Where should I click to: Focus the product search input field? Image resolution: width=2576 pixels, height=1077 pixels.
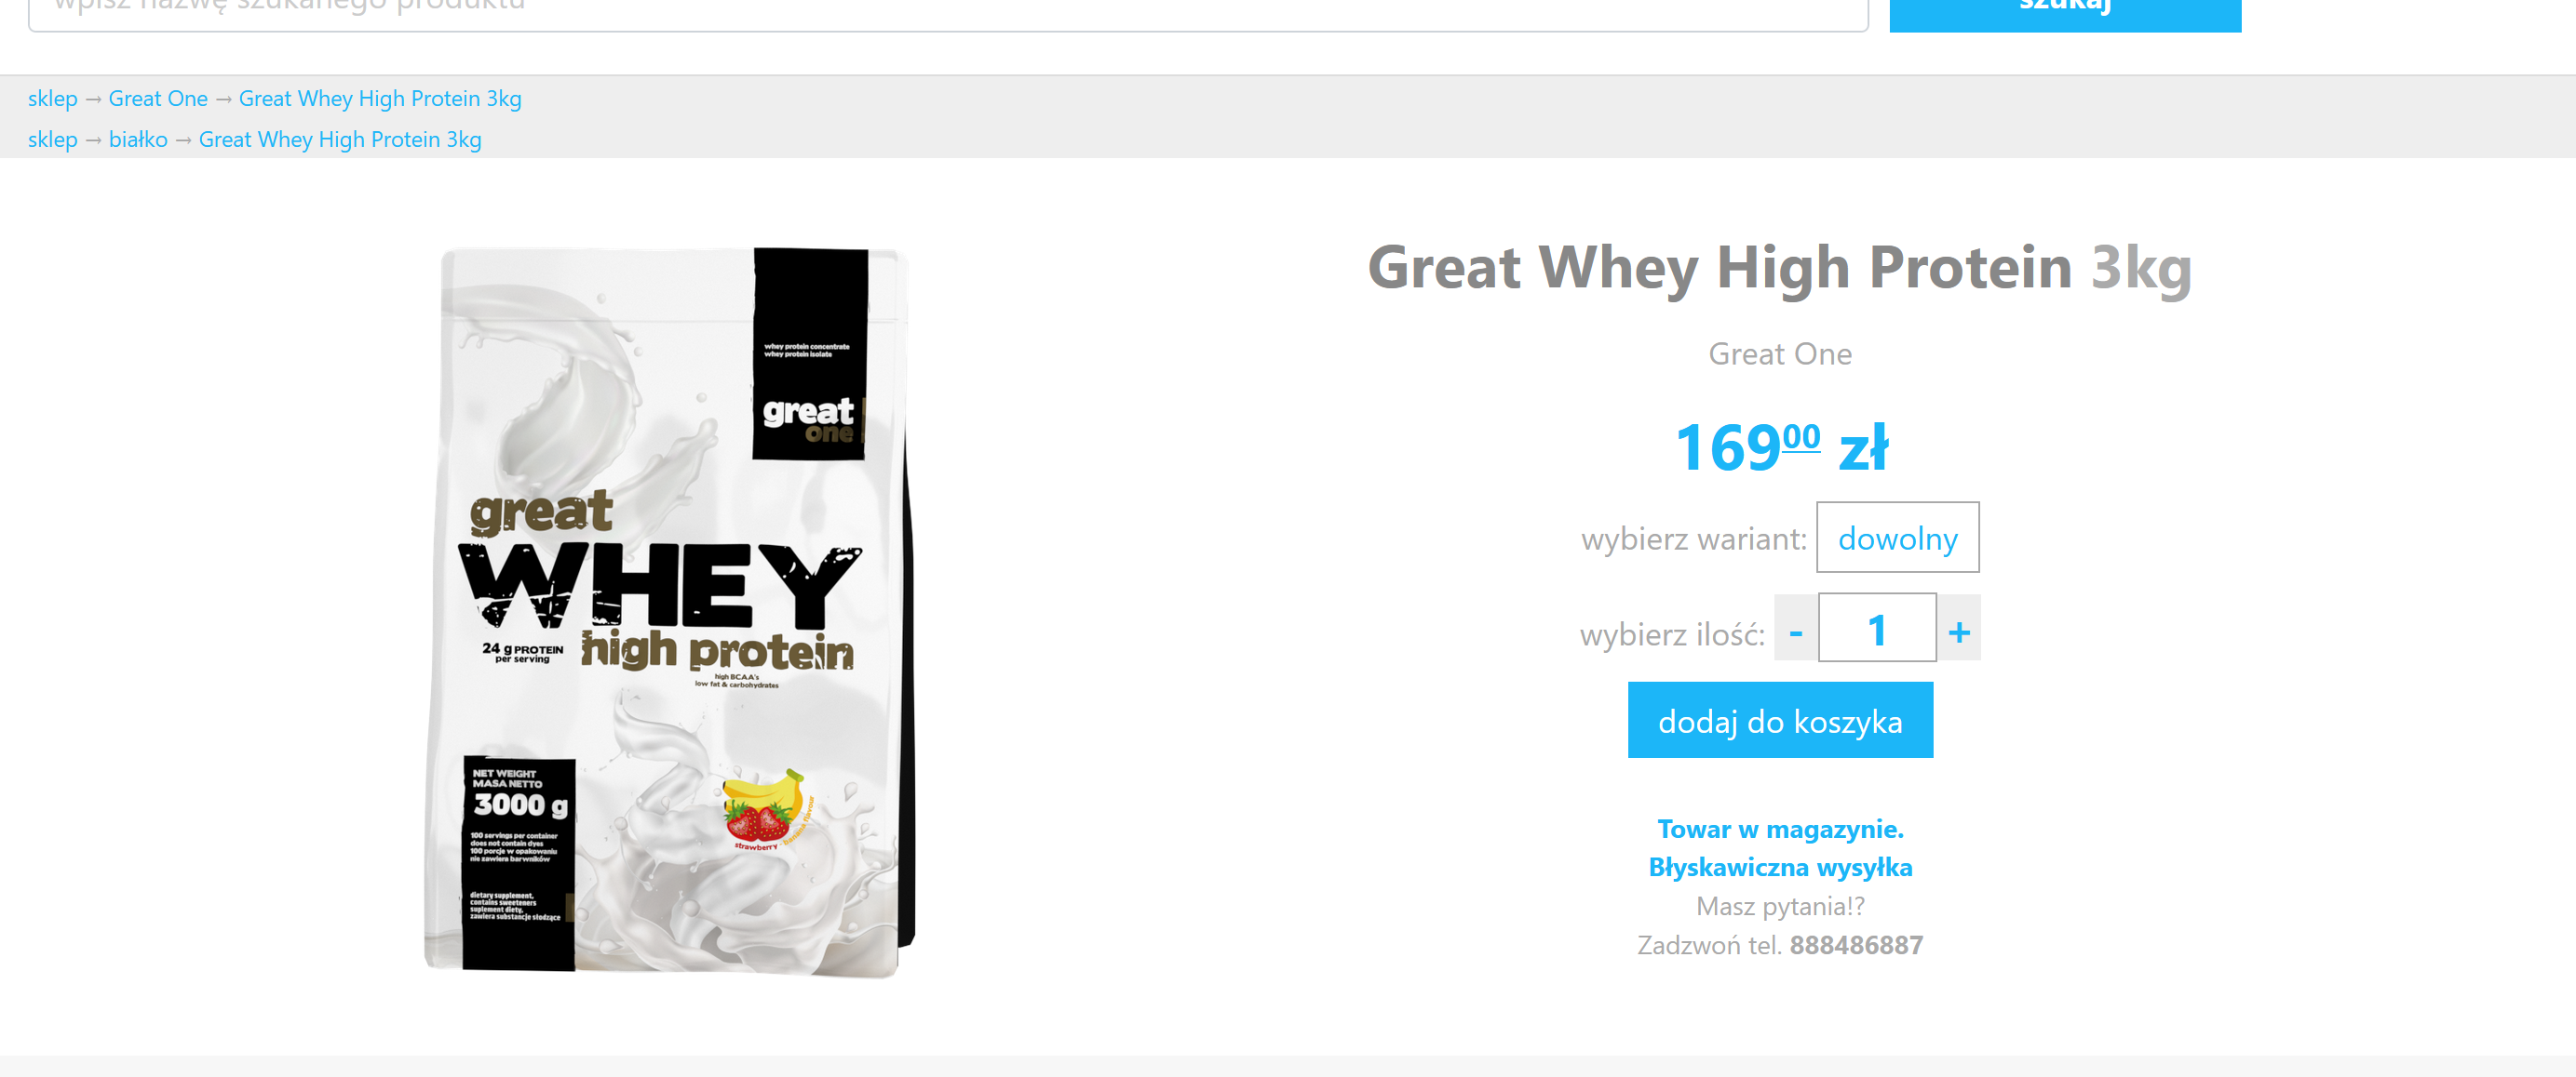[948, 10]
